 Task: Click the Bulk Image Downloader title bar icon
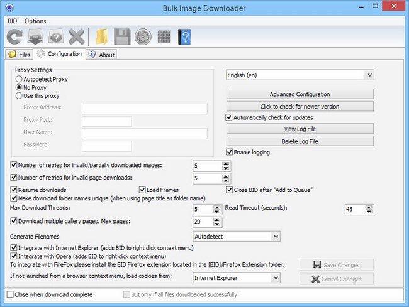(9, 8)
